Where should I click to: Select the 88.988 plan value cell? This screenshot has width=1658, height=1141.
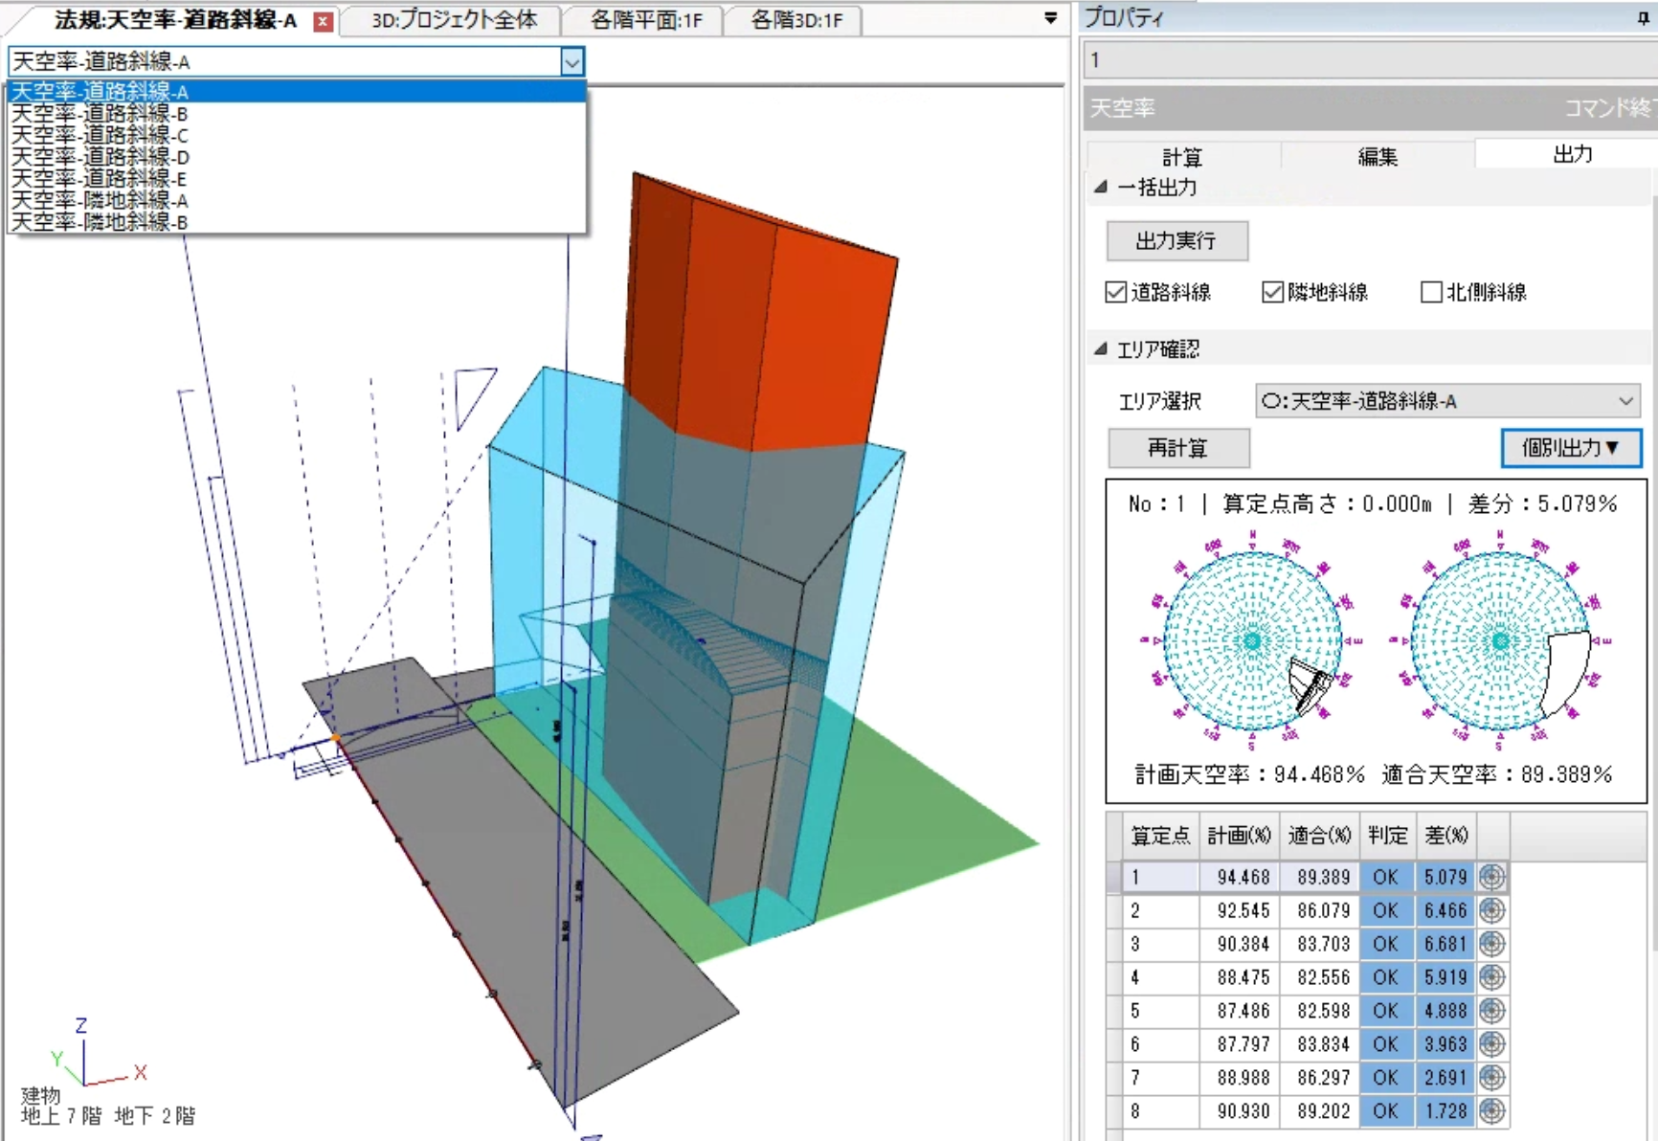point(1240,1078)
